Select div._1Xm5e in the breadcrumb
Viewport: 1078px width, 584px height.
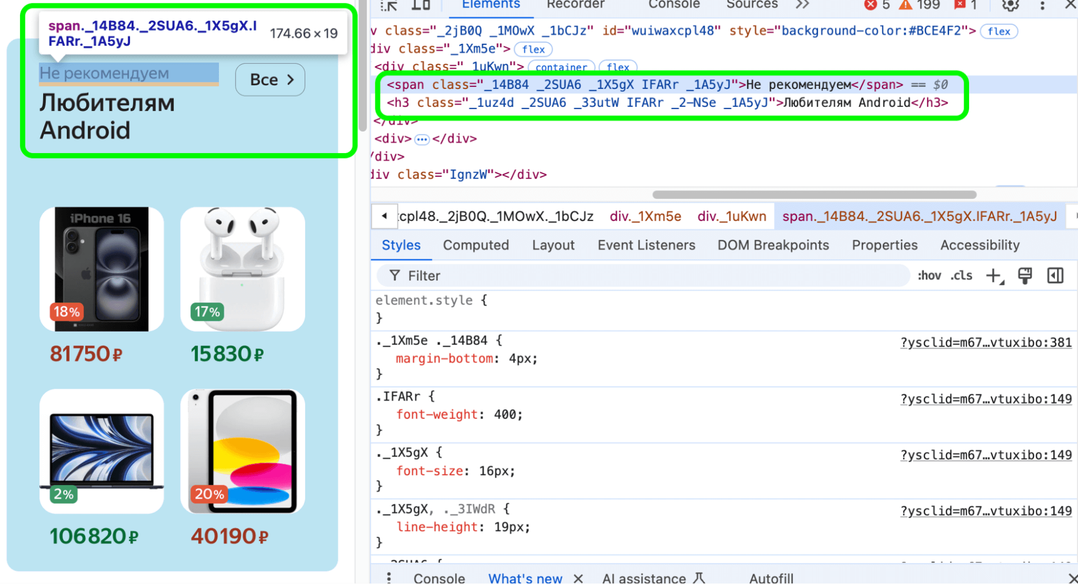[x=646, y=217]
